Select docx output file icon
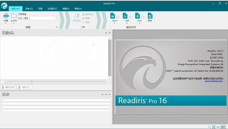Viewport: 228px width, 129px height. click(x=113, y=16)
